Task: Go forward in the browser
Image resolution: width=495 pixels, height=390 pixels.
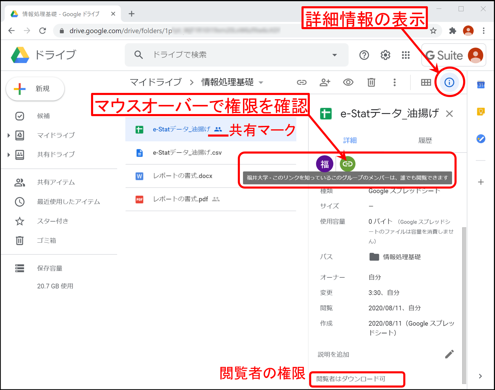Action: point(27,31)
